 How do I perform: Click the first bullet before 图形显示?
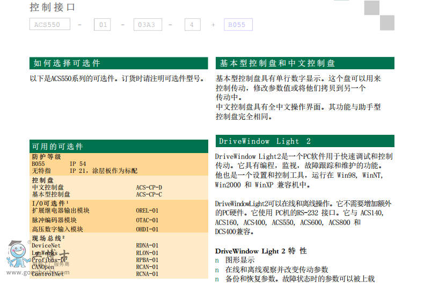pos(217,260)
